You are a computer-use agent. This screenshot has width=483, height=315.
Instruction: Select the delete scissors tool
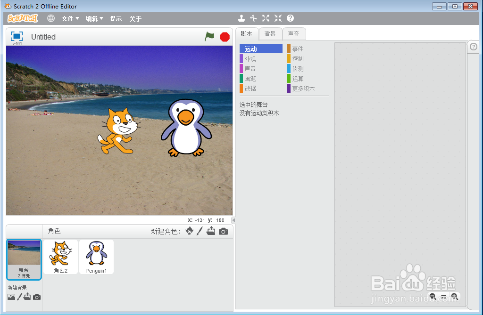pyautogui.click(x=254, y=18)
